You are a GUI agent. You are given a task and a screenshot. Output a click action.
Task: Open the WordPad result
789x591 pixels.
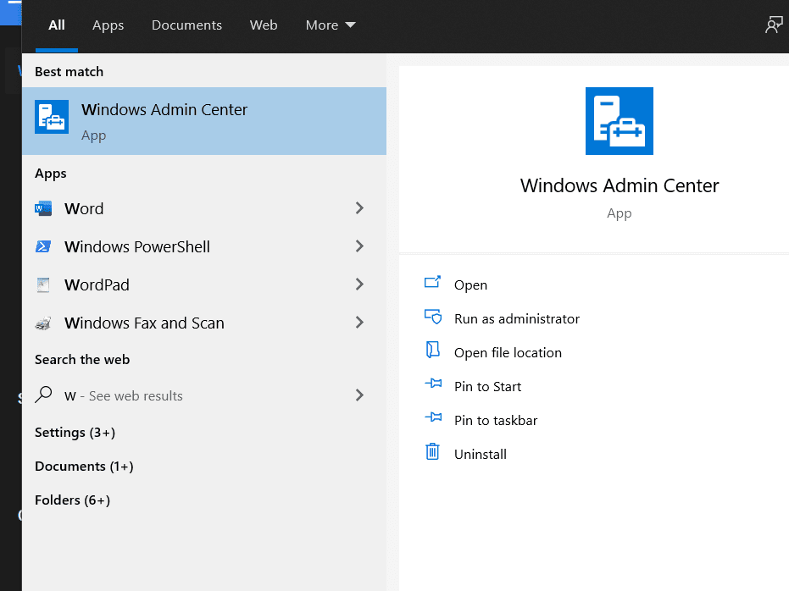coord(204,285)
